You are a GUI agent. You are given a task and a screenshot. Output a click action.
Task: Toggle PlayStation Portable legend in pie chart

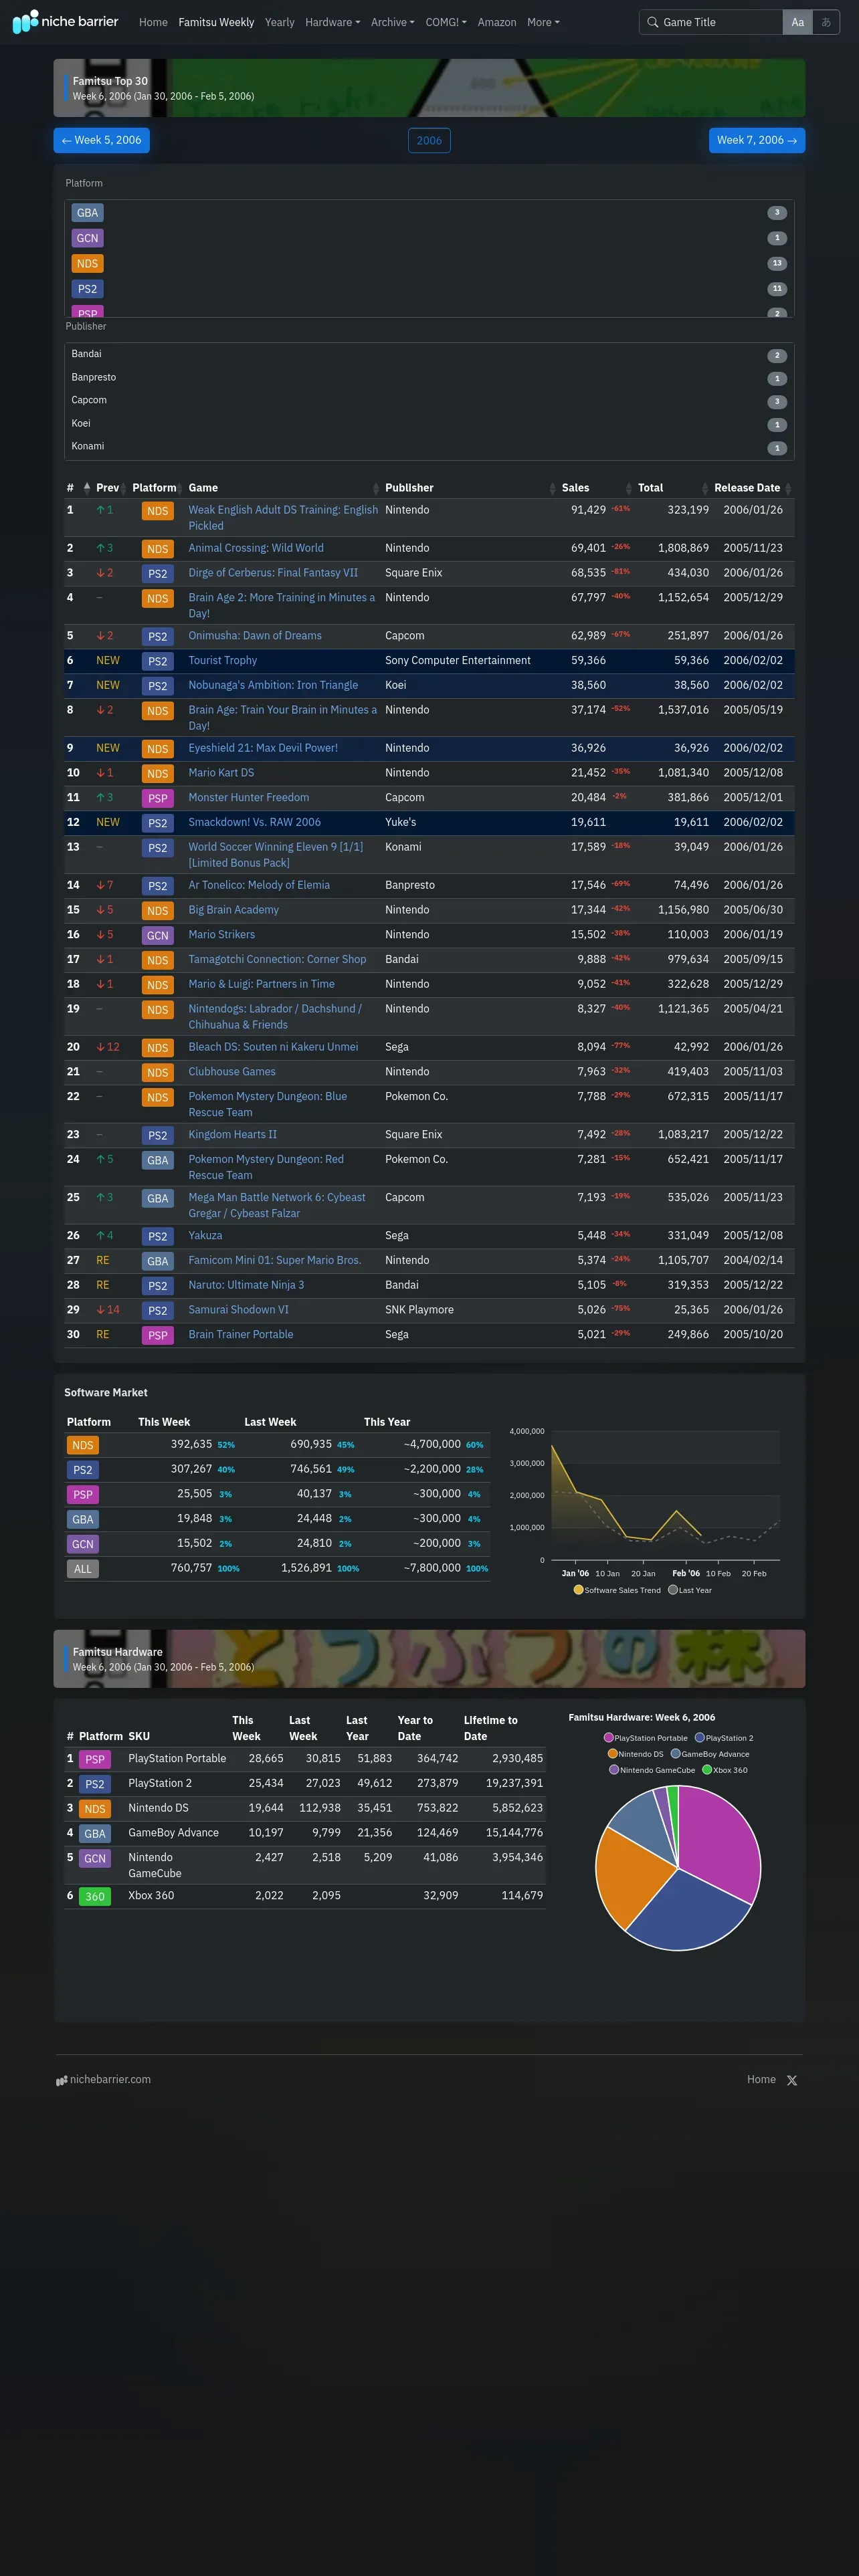[646, 1738]
